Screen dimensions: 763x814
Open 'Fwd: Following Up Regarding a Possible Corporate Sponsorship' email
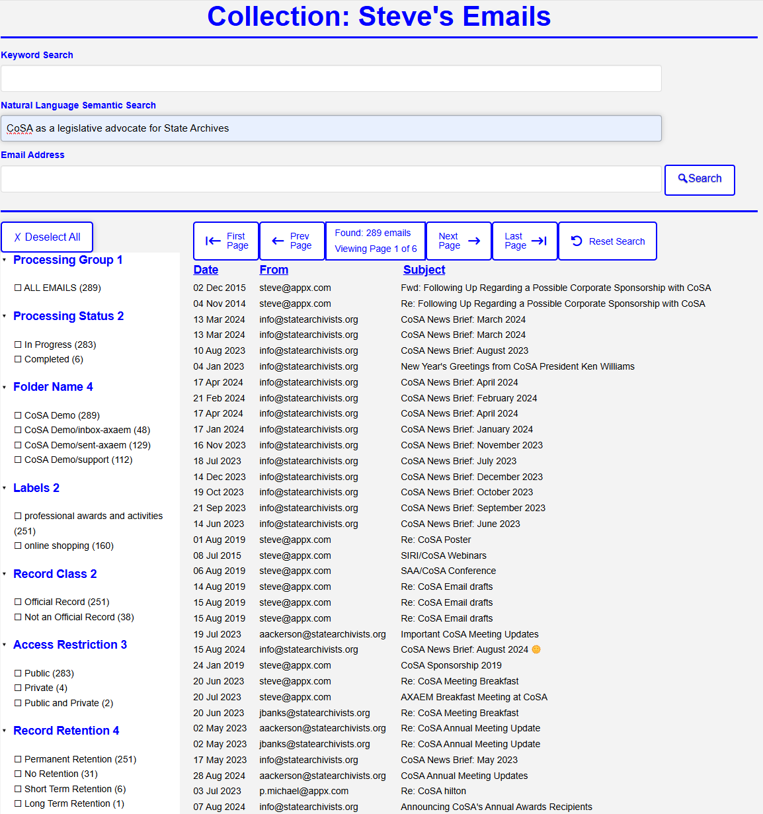[x=556, y=288]
